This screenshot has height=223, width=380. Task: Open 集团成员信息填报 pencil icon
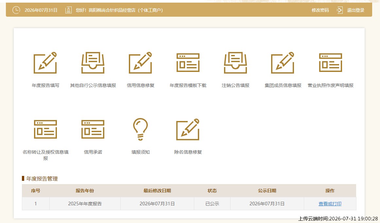[283, 63]
